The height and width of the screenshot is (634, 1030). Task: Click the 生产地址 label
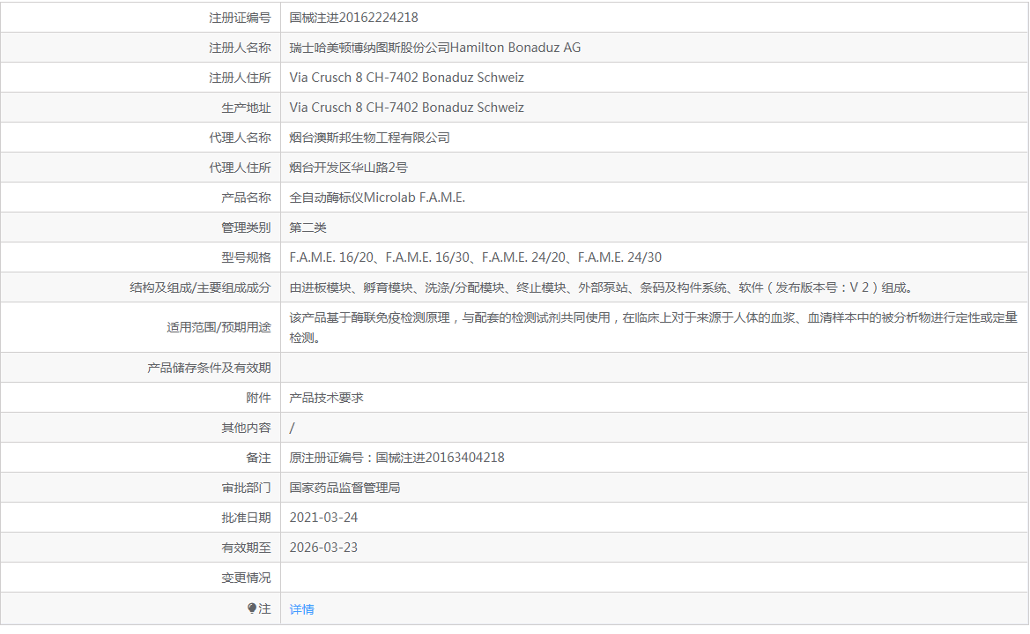pyautogui.click(x=247, y=108)
